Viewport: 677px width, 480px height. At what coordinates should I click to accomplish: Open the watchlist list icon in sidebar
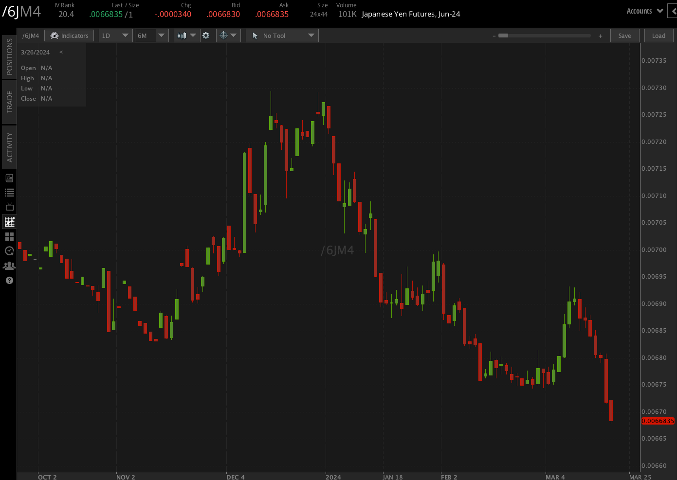pos(9,193)
